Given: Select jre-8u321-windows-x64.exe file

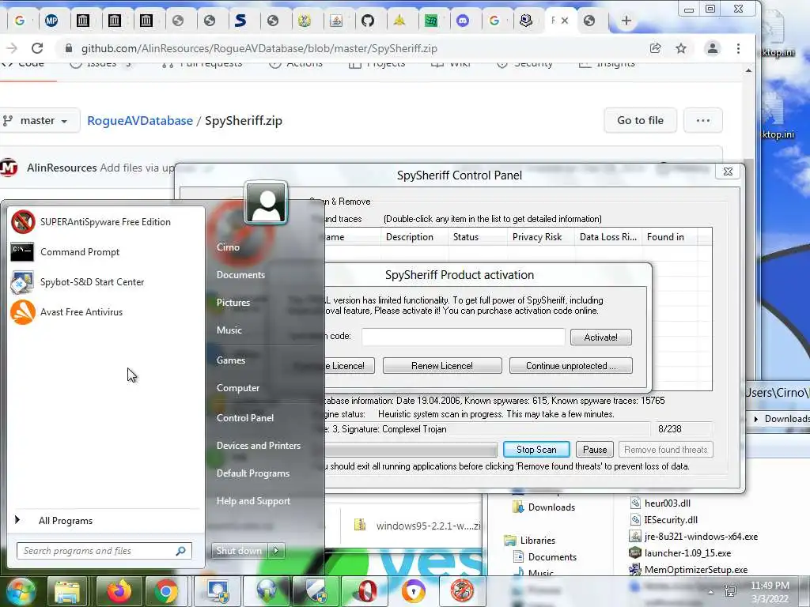Looking at the screenshot, I should coord(693,537).
